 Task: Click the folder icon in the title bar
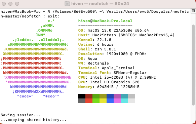(67, 4)
